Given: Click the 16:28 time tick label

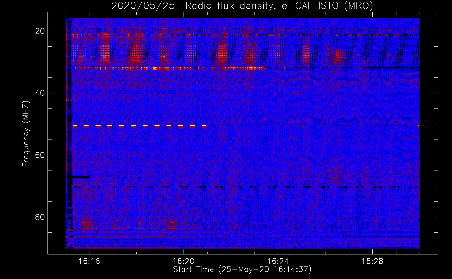Looking at the screenshot, I should (x=372, y=261).
